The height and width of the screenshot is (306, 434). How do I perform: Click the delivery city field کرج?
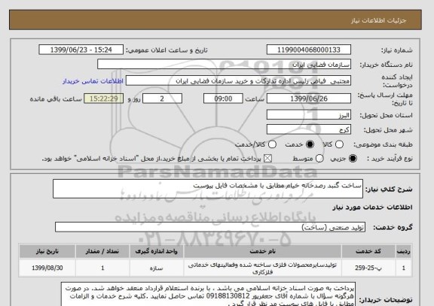click(309, 129)
